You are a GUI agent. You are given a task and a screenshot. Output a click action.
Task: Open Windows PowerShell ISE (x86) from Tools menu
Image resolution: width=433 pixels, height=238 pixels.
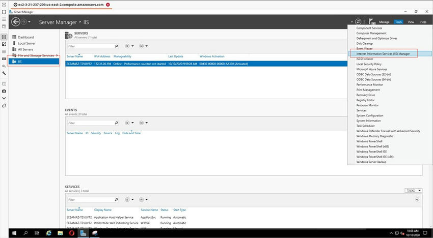pyautogui.click(x=375, y=157)
